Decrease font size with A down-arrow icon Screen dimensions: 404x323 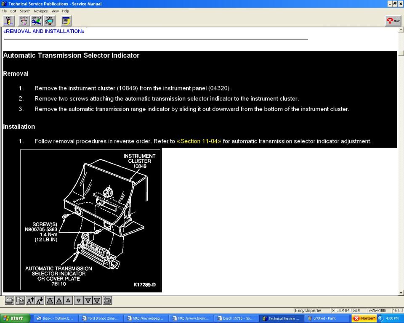point(40,300)
